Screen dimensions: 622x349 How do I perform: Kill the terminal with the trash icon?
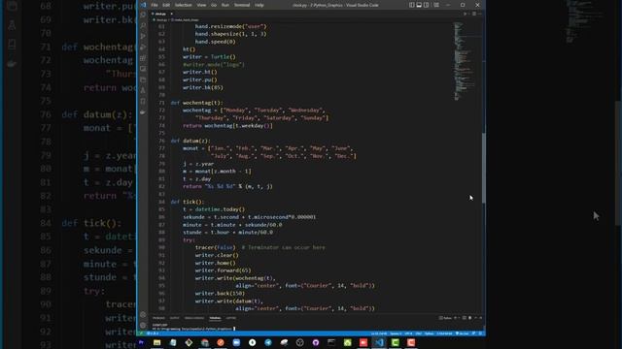tap(470, 318)
